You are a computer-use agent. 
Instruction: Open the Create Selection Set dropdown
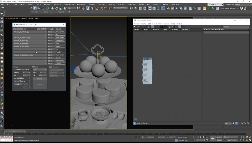(x=120, y=8)
